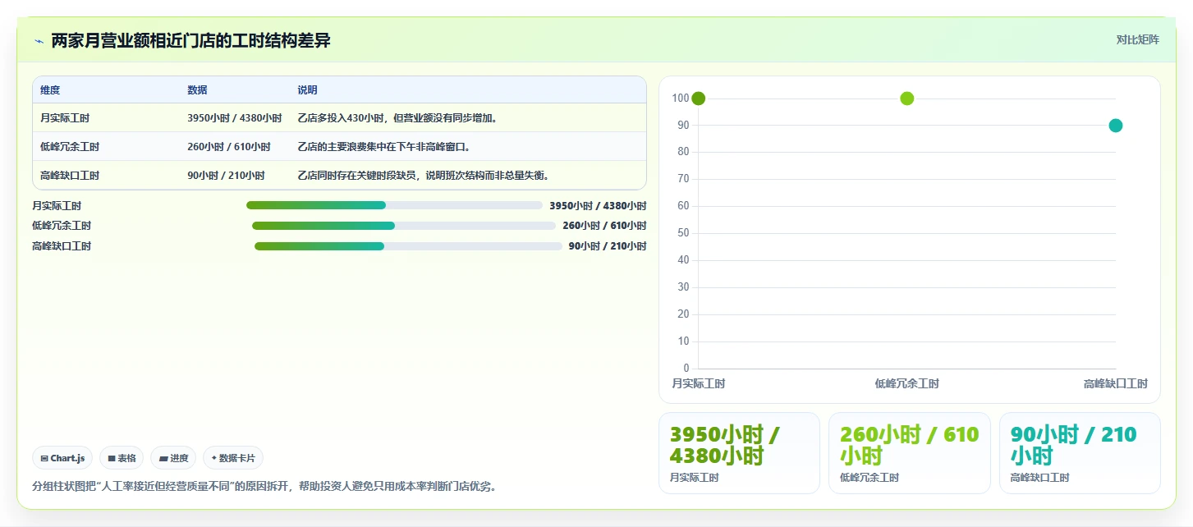
Task: Click the 月实际工时 progress bar
Action: point(394,205)
